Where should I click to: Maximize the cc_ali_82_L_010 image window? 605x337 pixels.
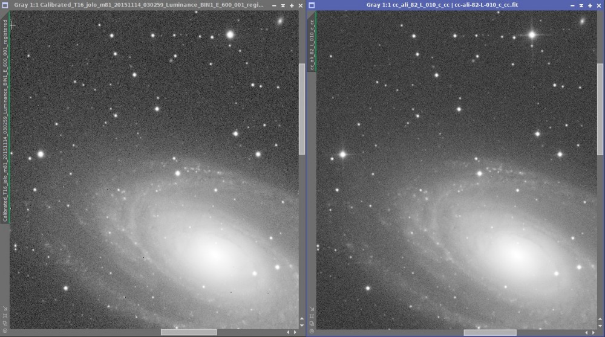(590, 5)
